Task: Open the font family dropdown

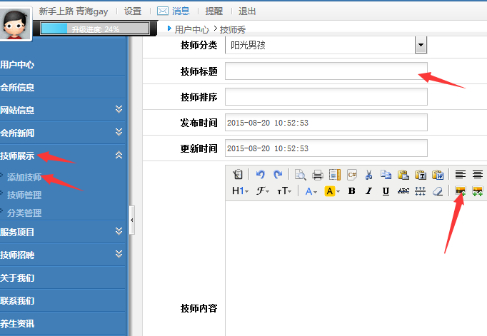Action: 263,191
